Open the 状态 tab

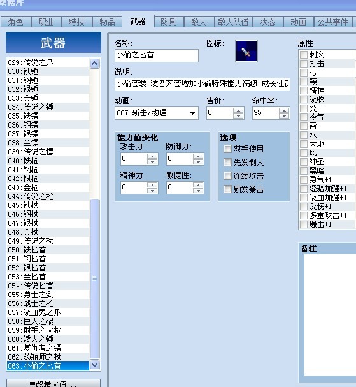point(268,22)
